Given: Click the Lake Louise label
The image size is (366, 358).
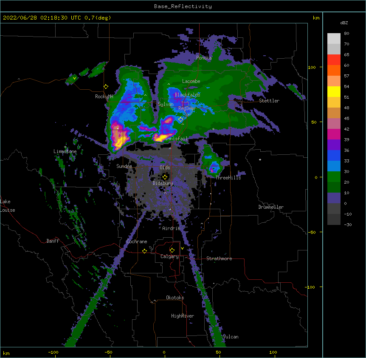Looking at the screenshot, I should click(x=8, y=206).
